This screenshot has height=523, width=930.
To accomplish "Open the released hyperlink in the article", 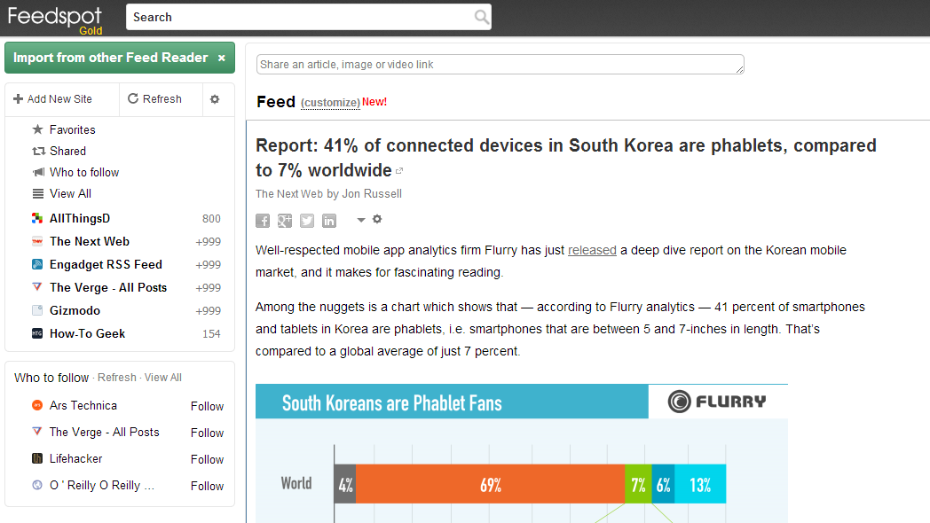I will coord(592,249).
